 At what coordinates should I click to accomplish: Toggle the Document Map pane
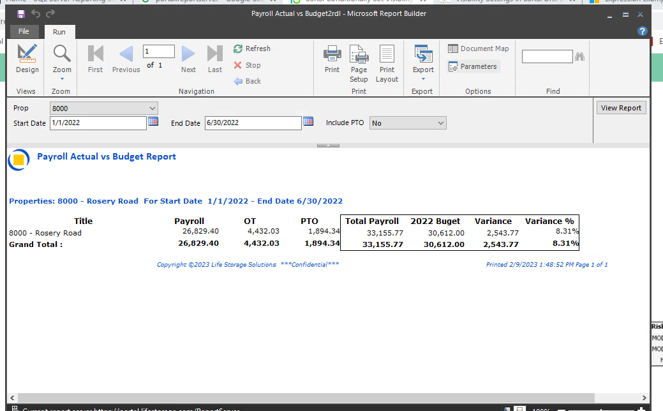click(479, 49)
